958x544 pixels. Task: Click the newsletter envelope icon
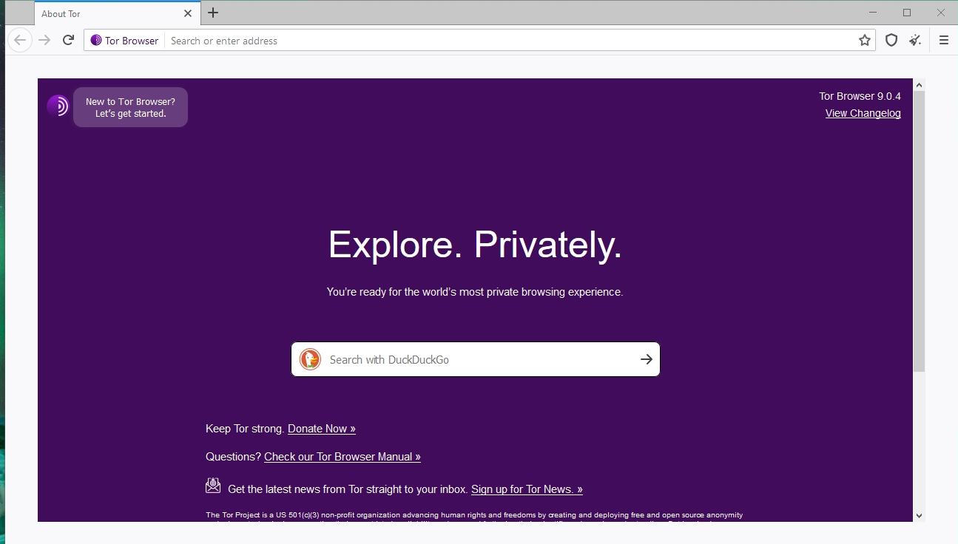tap(213, 486)
